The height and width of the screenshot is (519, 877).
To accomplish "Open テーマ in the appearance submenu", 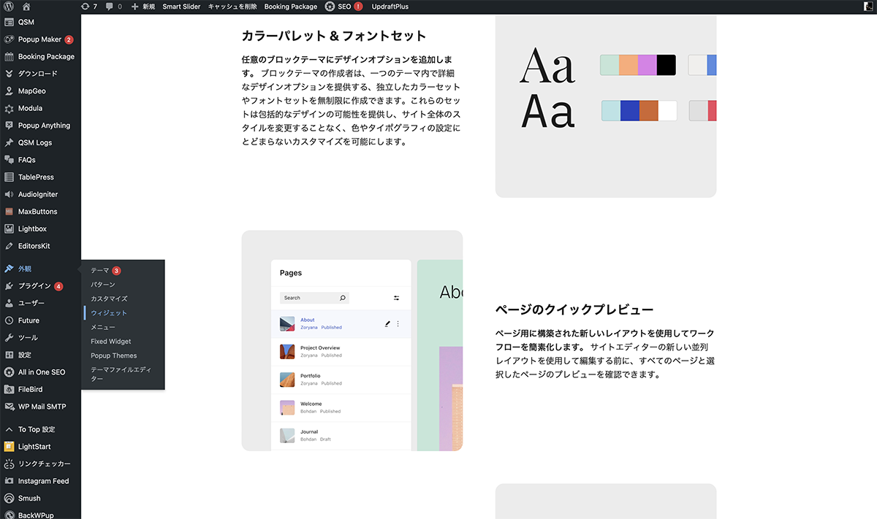I will coord(100,271).
